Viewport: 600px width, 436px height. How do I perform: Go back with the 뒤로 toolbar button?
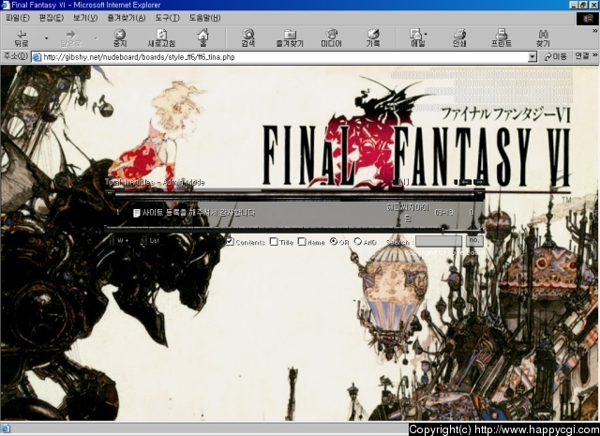22,38
